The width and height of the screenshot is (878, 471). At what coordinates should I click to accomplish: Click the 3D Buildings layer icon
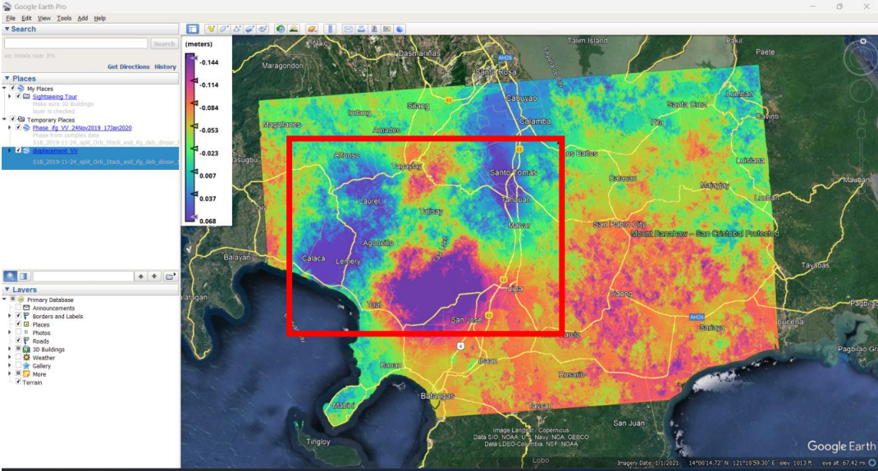pos(26,349)
